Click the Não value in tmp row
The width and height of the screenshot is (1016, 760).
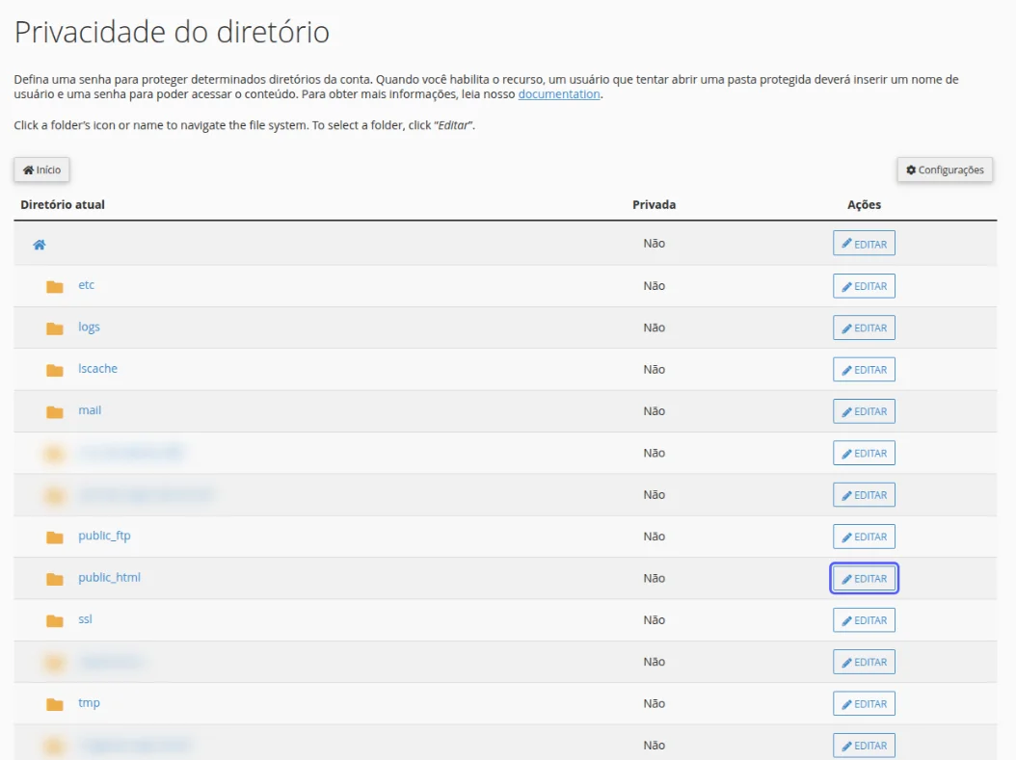[x=654, y=704]
